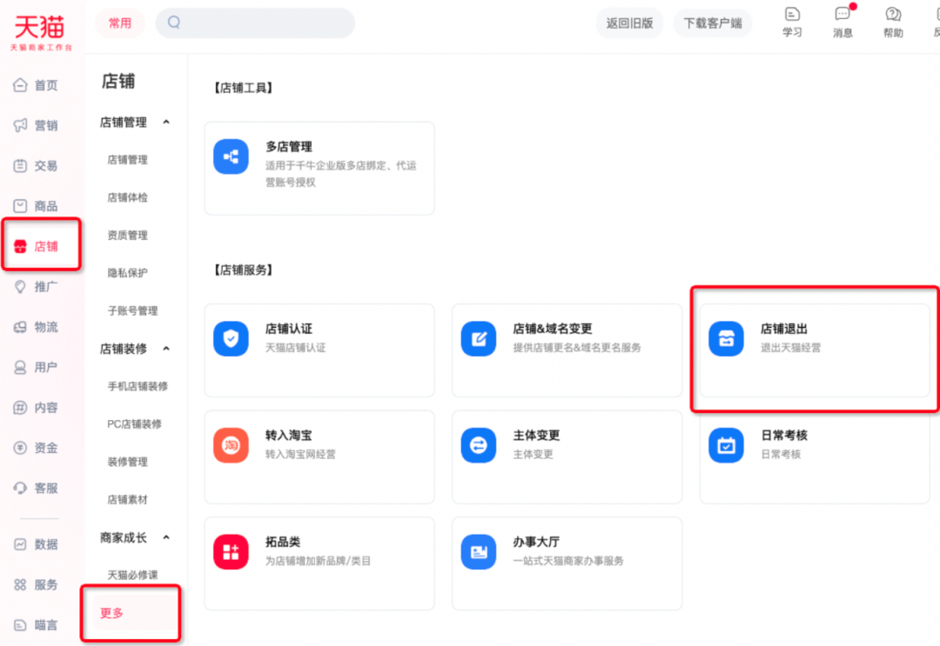Click 返回旧版 button
This screenshot has height=646, width=940.
coord(629,23)
